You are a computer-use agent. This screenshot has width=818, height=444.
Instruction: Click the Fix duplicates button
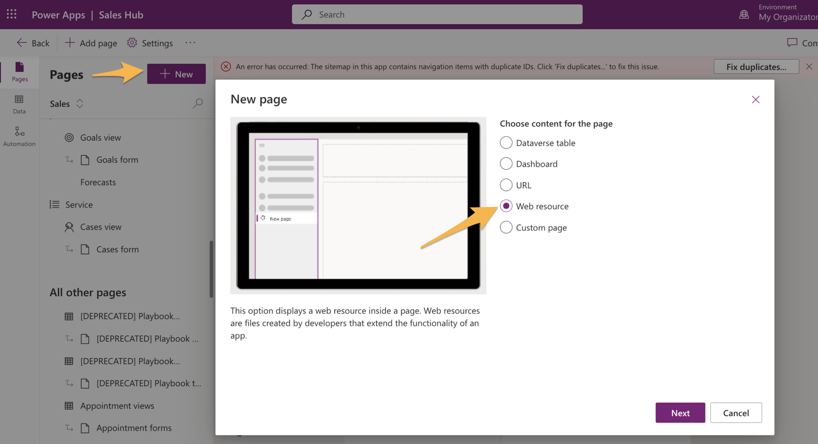click(756, 67)
